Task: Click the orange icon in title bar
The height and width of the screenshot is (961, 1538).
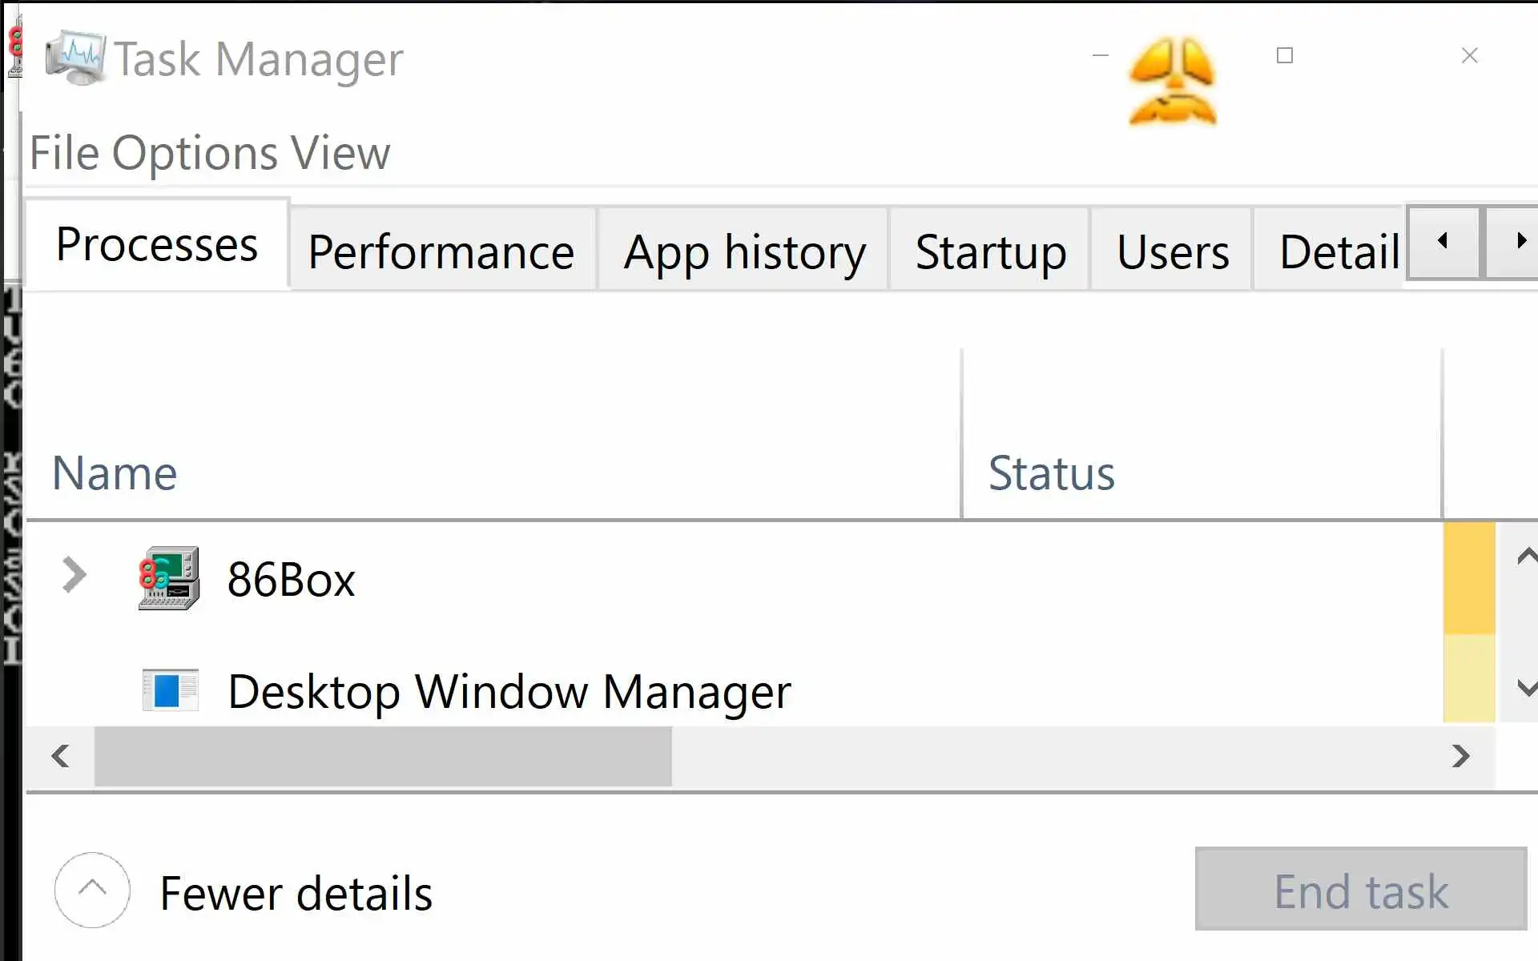Action: tap(1172, 82)
